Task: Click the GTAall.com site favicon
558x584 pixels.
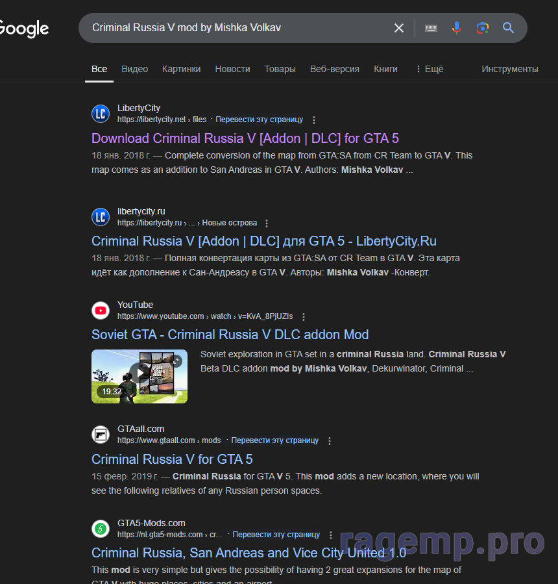Action: point(101,435)
